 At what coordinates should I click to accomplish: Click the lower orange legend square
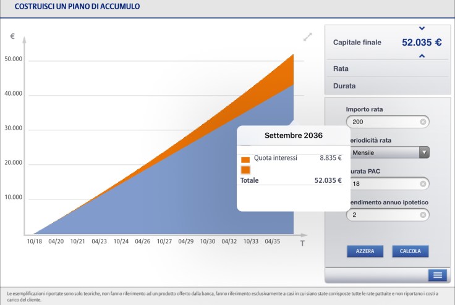[245, 170]
